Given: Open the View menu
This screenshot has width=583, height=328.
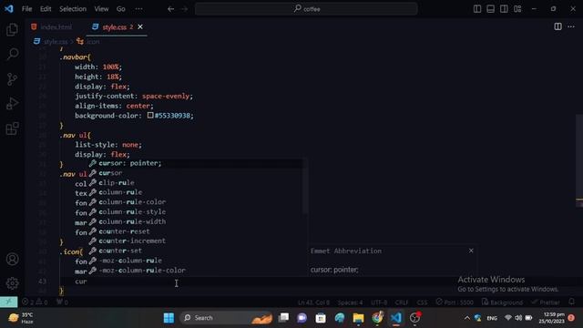Looking at the screenshot, I should (x=101, y=9).
